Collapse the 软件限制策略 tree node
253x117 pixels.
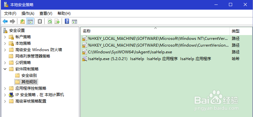[x=5, y=69]
